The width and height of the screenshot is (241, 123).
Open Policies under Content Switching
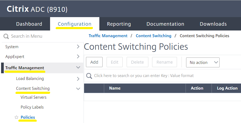28,117
